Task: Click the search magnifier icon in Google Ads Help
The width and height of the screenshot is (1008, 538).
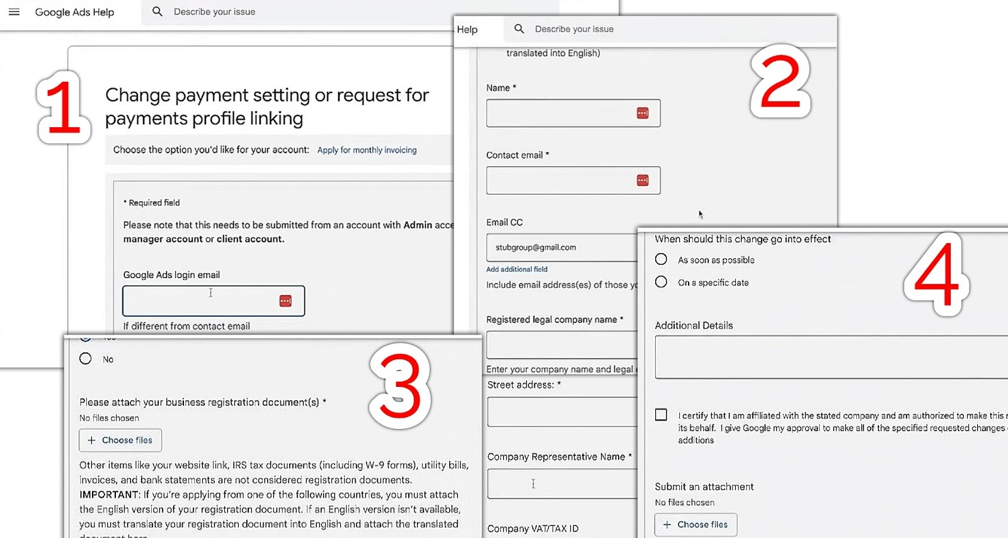Action: click(157, 11)
